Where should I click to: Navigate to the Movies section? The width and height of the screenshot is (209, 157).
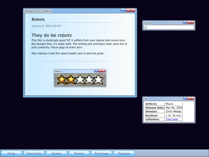[x=79, y=153]
